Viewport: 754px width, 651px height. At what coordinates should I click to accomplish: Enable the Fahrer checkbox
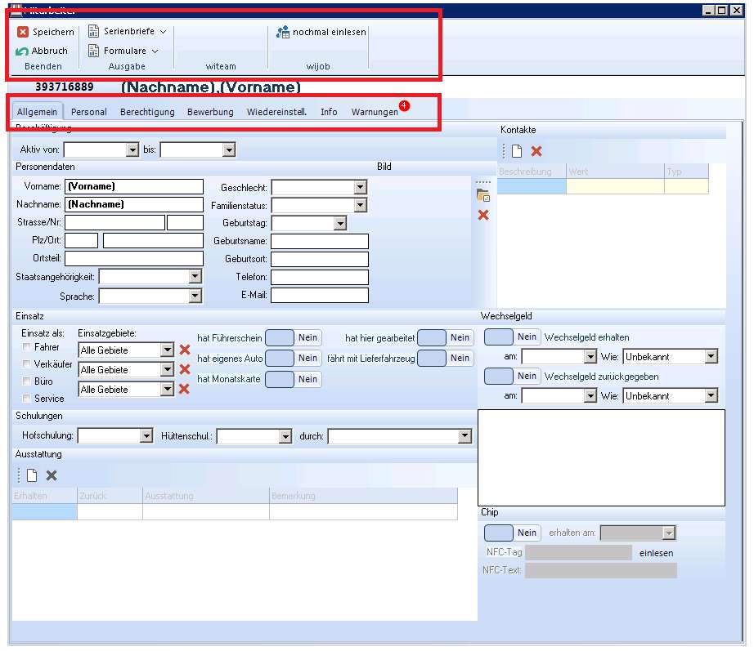(x=28, y=348)
